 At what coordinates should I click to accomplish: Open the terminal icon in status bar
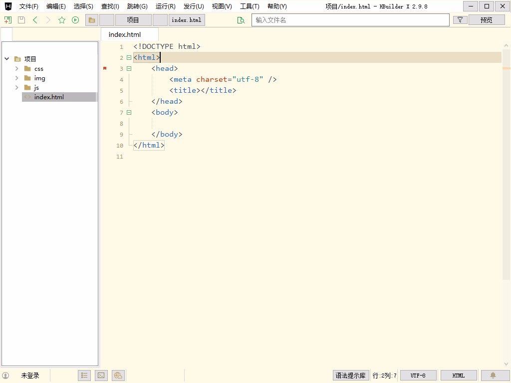(101, 376)
